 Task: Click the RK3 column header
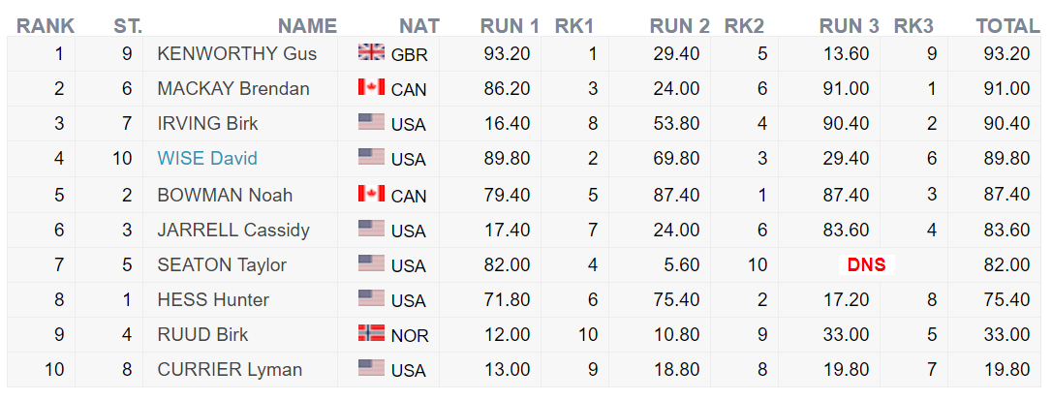(913, 26)
